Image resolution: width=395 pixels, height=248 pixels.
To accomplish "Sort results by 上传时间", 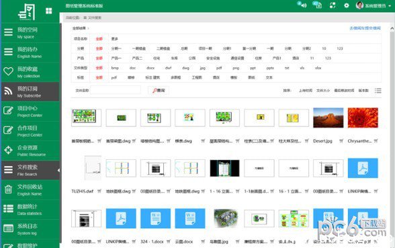I will point(306,91).
